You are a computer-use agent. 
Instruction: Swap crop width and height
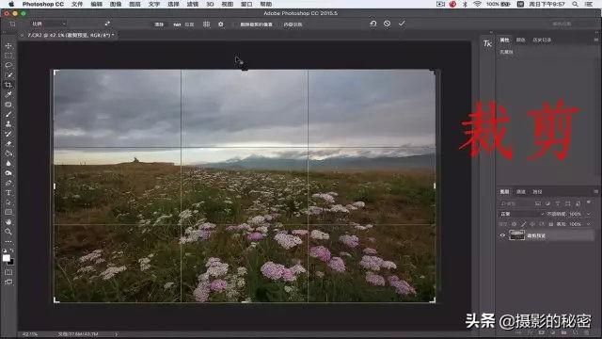click(107, 24)
